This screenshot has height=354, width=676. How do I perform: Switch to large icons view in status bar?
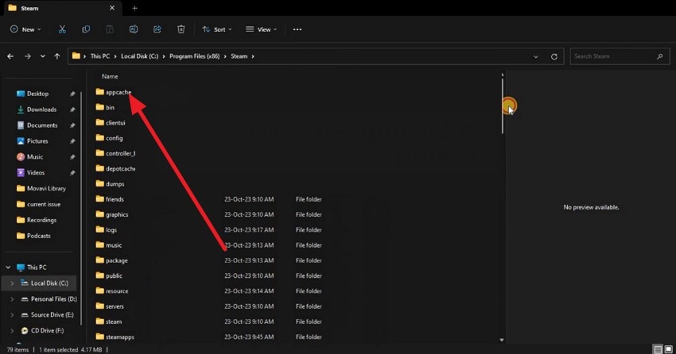pos(669,349)
